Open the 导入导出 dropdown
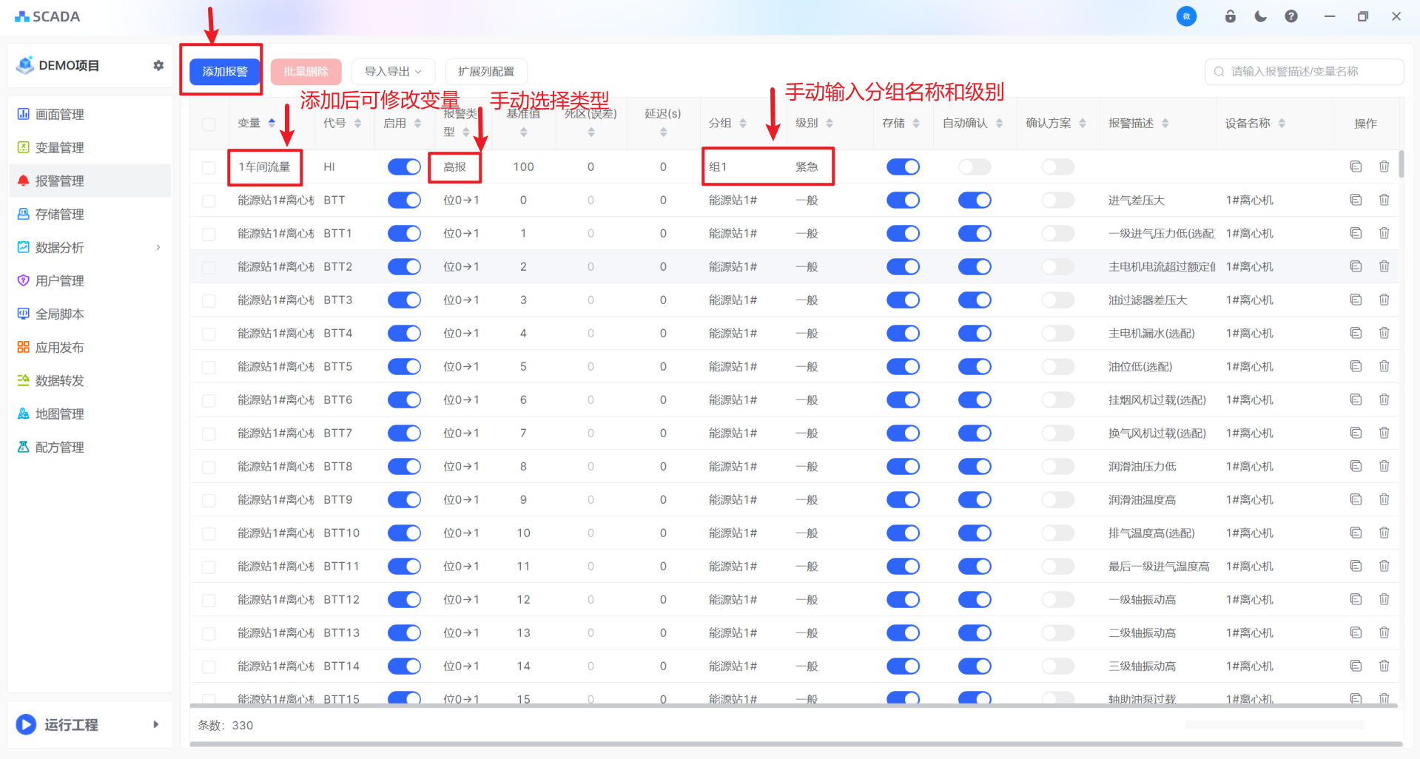The image size is (1420, 759). coord(392,72)
